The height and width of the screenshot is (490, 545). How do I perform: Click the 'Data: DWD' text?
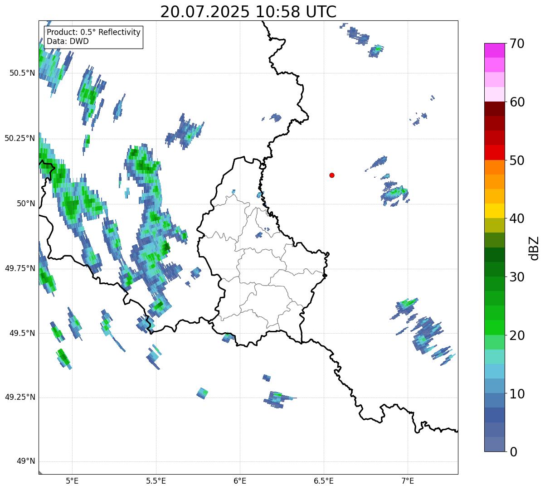pos(68,41)
